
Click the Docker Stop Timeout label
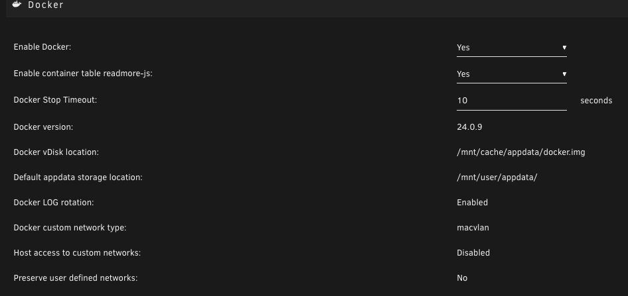coord(55,100)
